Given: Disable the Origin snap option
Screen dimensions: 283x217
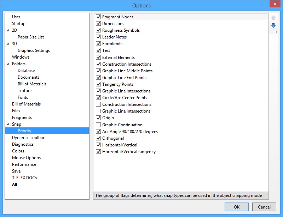Looking at the screenshot, I should click(99, 118).
